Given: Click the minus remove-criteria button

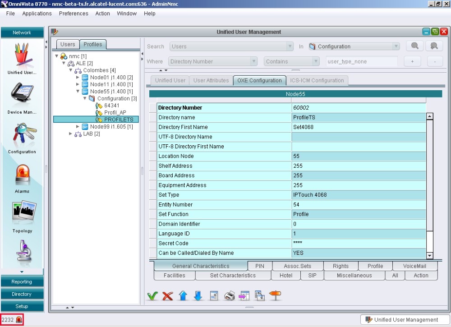Looking at the screenshot, I should pyautogui.click(x=435, y=61).
